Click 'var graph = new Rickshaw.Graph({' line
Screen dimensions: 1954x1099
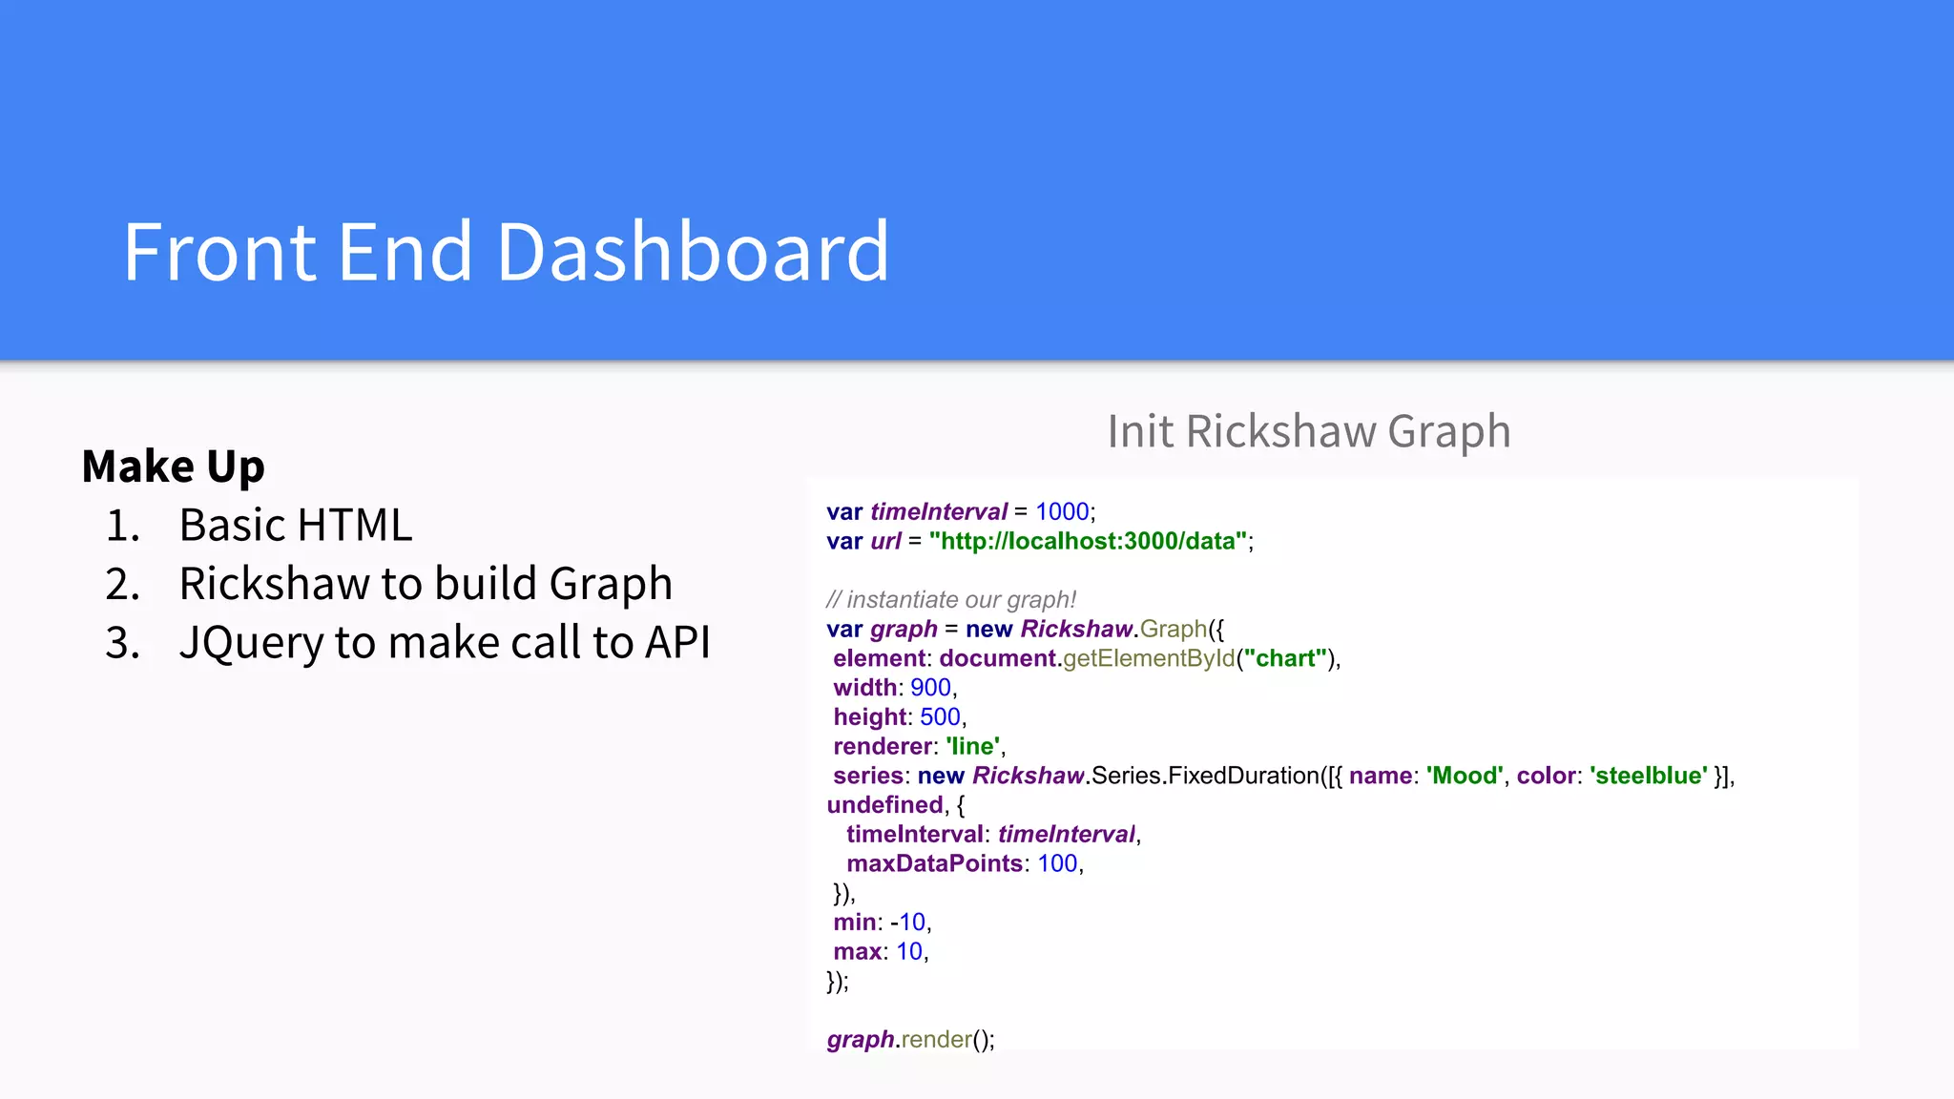[1025, 629]
